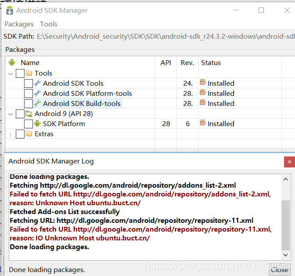This screenshot has width=295, height=276.
Task: Click the Close button of the log dialog
Action: (279, 270)
